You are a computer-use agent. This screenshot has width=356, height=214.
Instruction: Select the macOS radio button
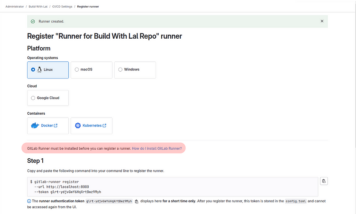(77, 70)
